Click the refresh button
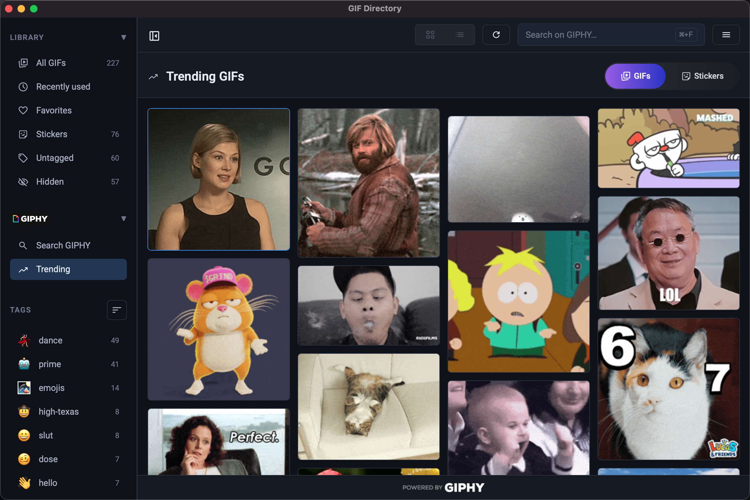This screenshot has height=500, width=750. coord(496,35)
